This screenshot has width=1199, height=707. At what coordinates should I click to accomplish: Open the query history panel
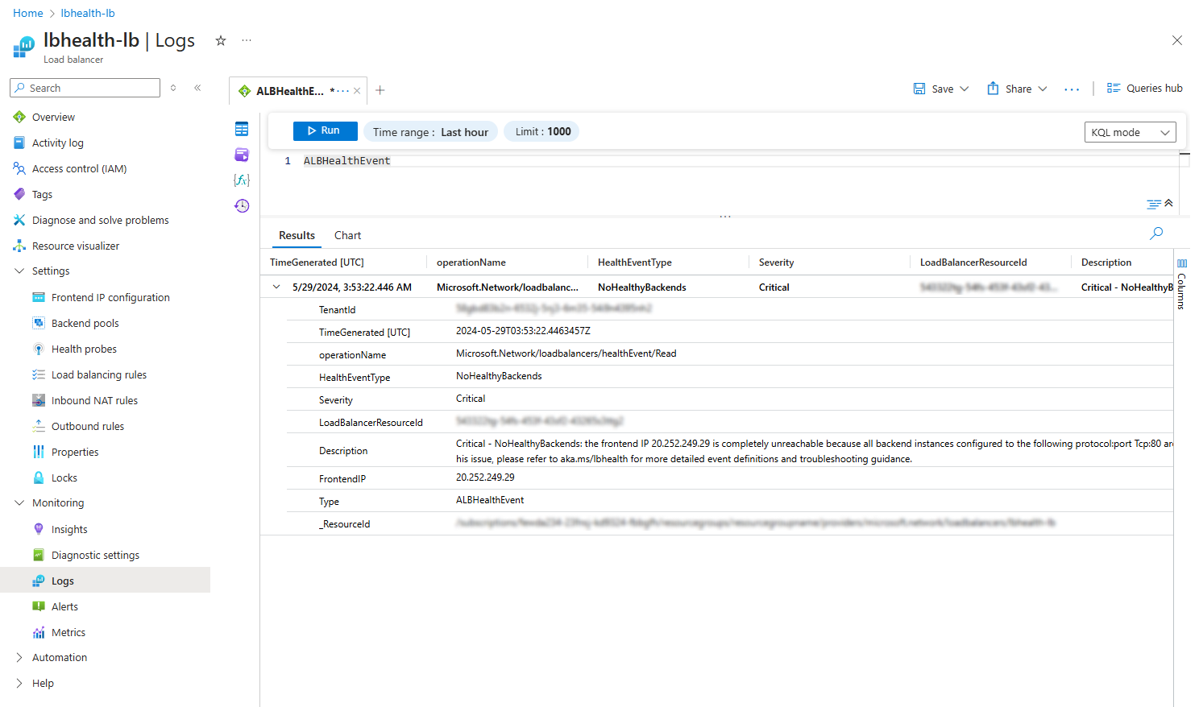(242, 205)
